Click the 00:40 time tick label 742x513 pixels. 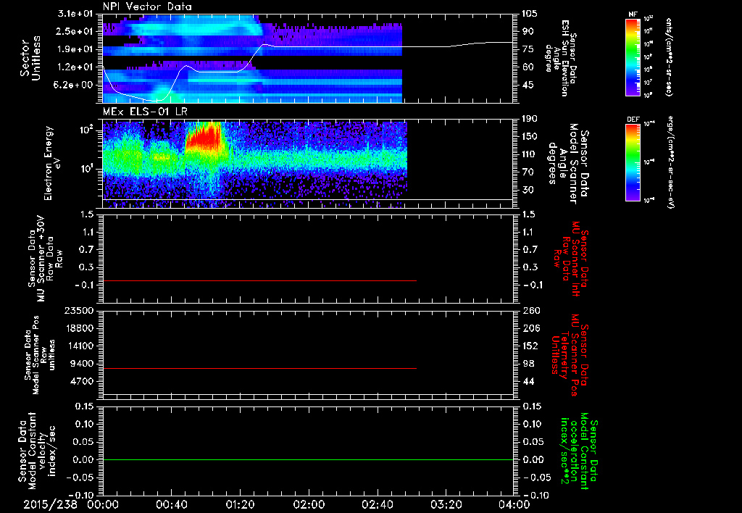point(171,504)
